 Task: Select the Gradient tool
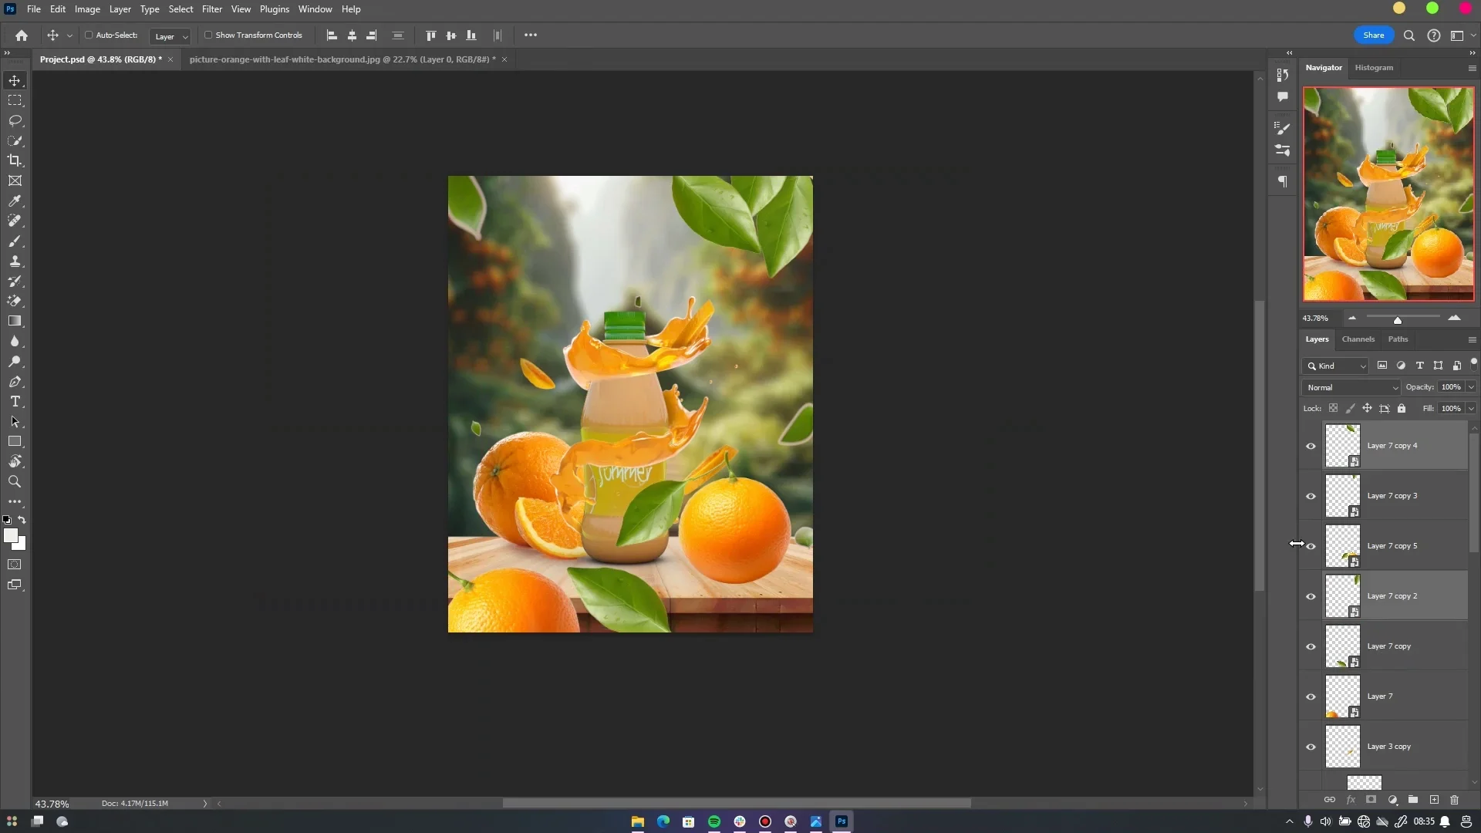(x=15, y=321)
